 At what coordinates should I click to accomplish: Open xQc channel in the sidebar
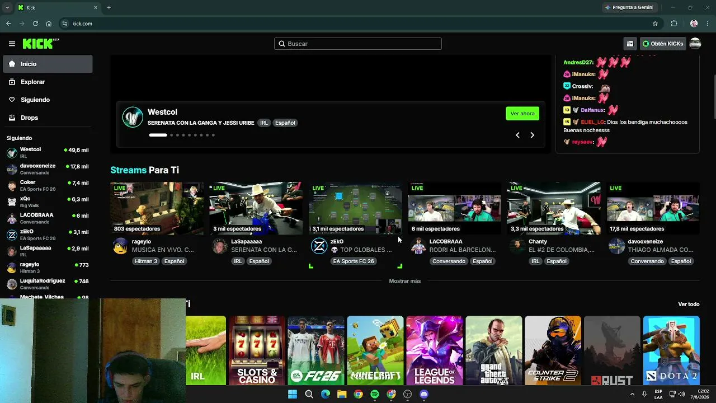coord(48,201)
